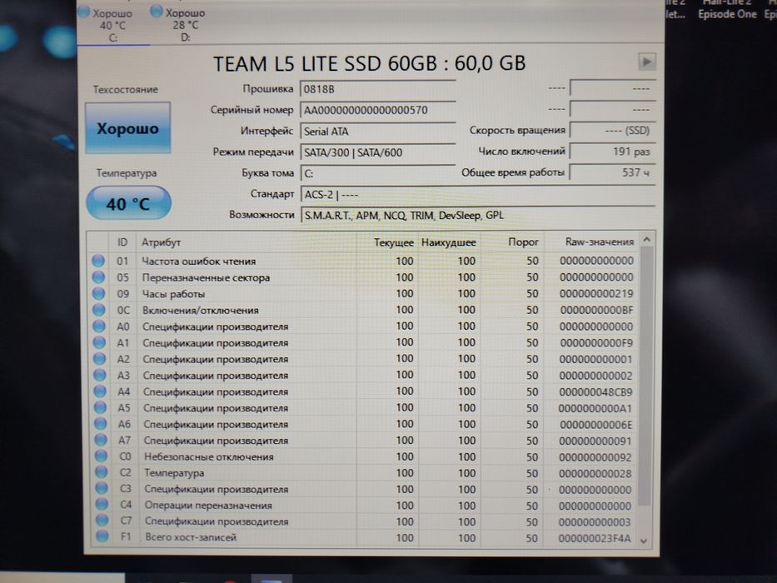The width and height of the screenshot is (777, 583).
Task: Click status icon of attribute C3
Action: (x=102, y=488)
